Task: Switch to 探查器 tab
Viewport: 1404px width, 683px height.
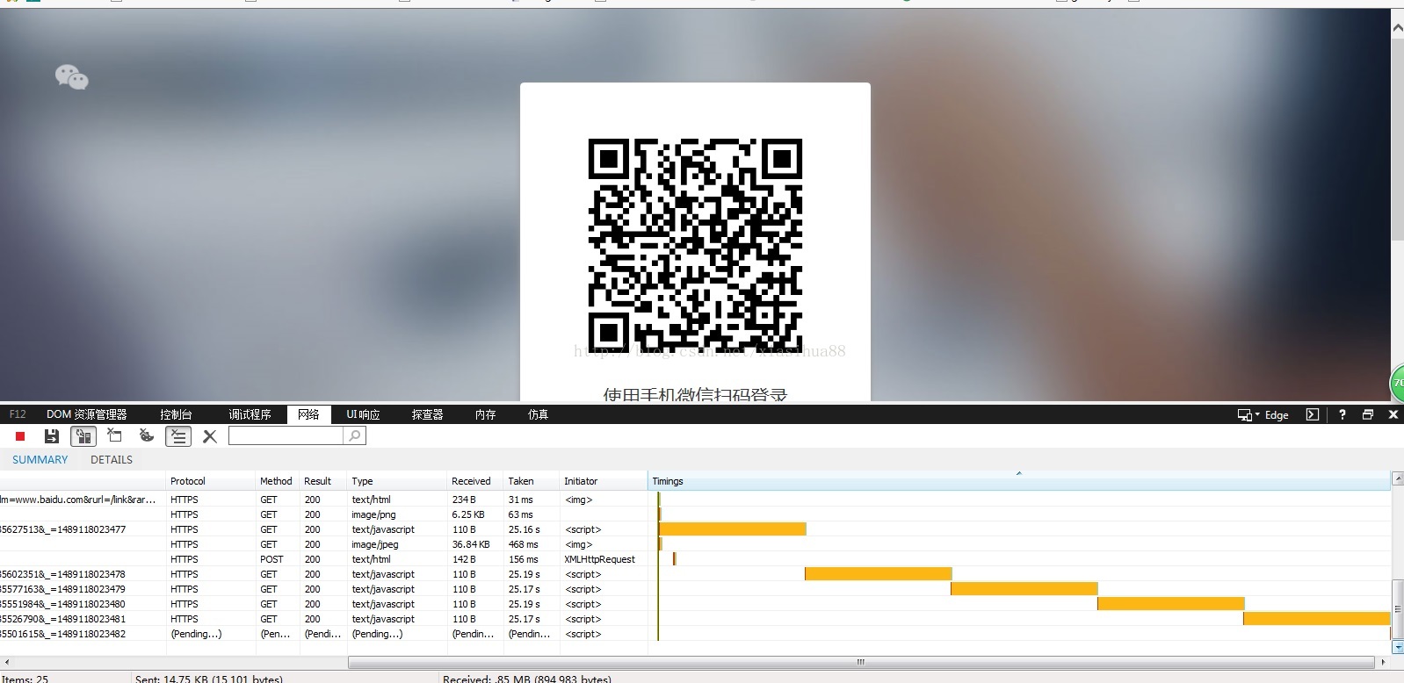Action: tap(427, 414)
